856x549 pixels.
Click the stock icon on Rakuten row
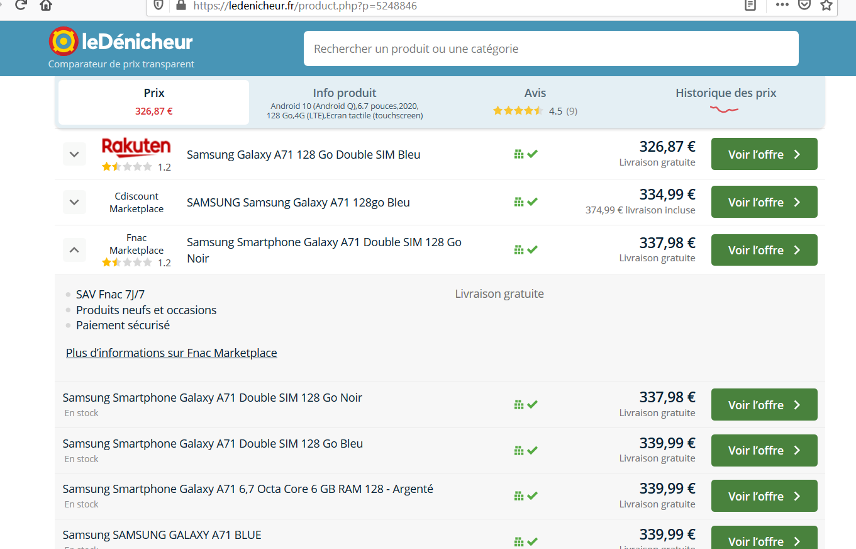pos(526,154)
